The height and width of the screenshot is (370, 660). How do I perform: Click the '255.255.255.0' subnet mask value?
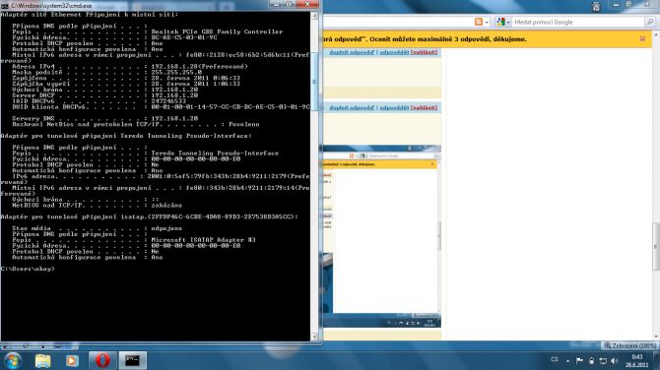click(x=176, y=72)
